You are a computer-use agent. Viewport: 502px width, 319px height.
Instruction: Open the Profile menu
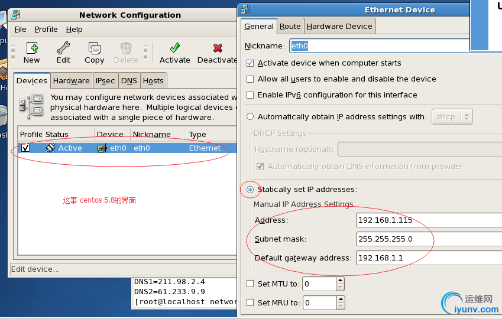pyautogui.click(x=46, y=30)
